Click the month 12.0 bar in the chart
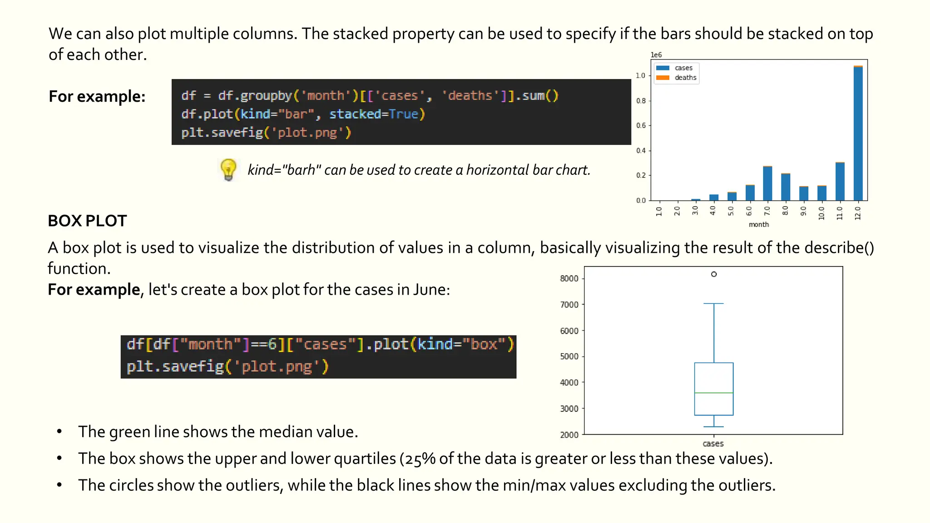 tap(858, 133)
